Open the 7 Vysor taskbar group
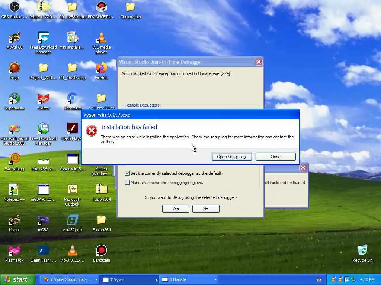 128,279
